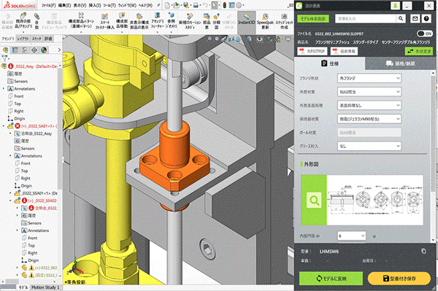Click the mail envelope icon in design panel

415,18
